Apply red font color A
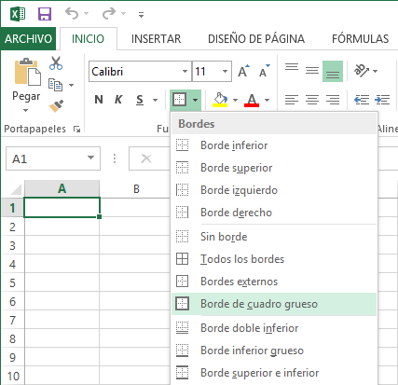The width and height of the screenshot is (398, 385). point(252,100)
